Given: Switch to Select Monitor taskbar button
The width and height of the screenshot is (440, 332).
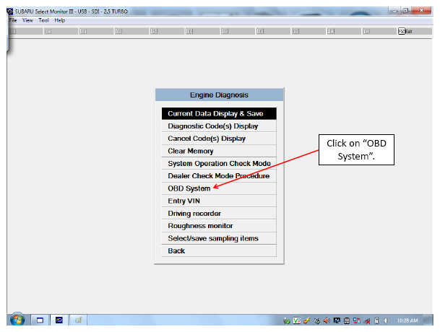Looking at the screenshot, I should [59, 320].
